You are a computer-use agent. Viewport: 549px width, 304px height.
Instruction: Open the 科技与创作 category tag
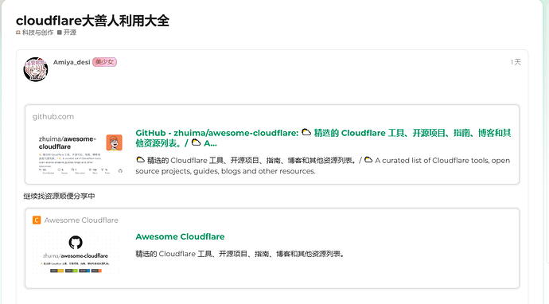(x=38, y=33)
